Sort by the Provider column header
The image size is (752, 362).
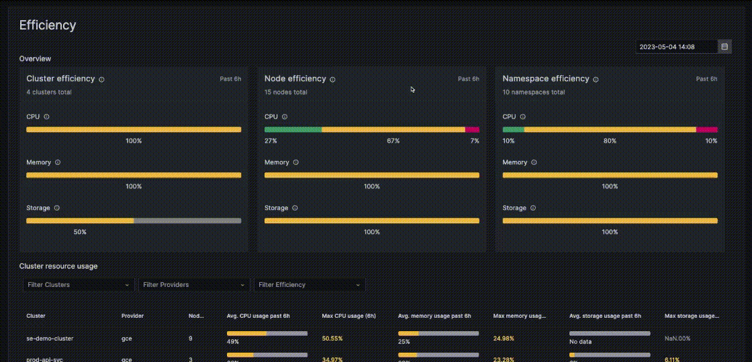[132, 316]
